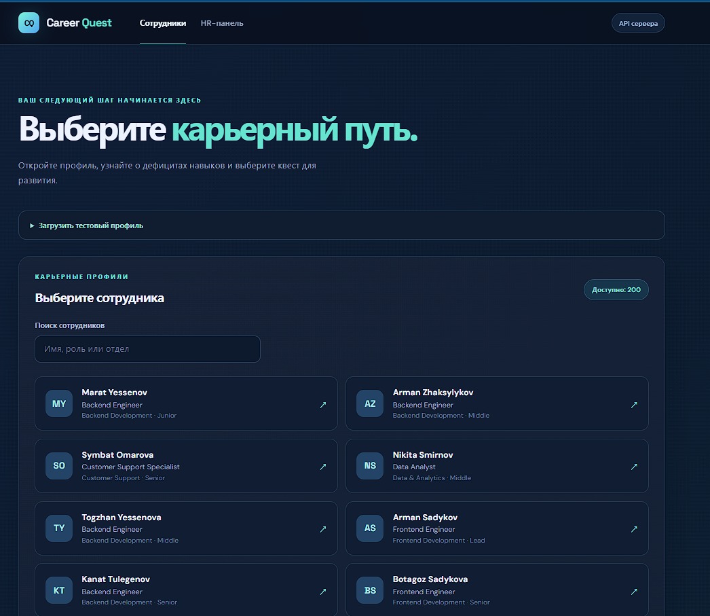Open the arrow icon on Kanat Tulegenov card
This screenshot has height=616, width=710.
[323, 591]
